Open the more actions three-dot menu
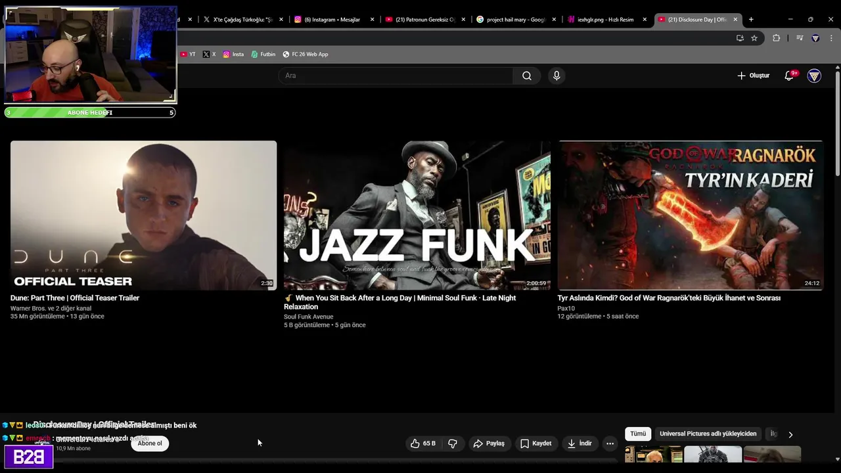Image resolution: width=841 pixels, height=473 pixels. point(610,443)
